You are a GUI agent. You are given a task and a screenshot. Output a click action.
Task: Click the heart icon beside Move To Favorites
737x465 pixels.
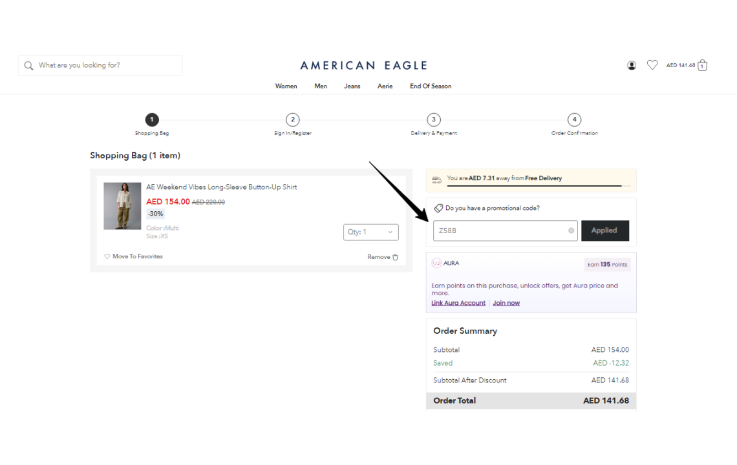point(107,256)
